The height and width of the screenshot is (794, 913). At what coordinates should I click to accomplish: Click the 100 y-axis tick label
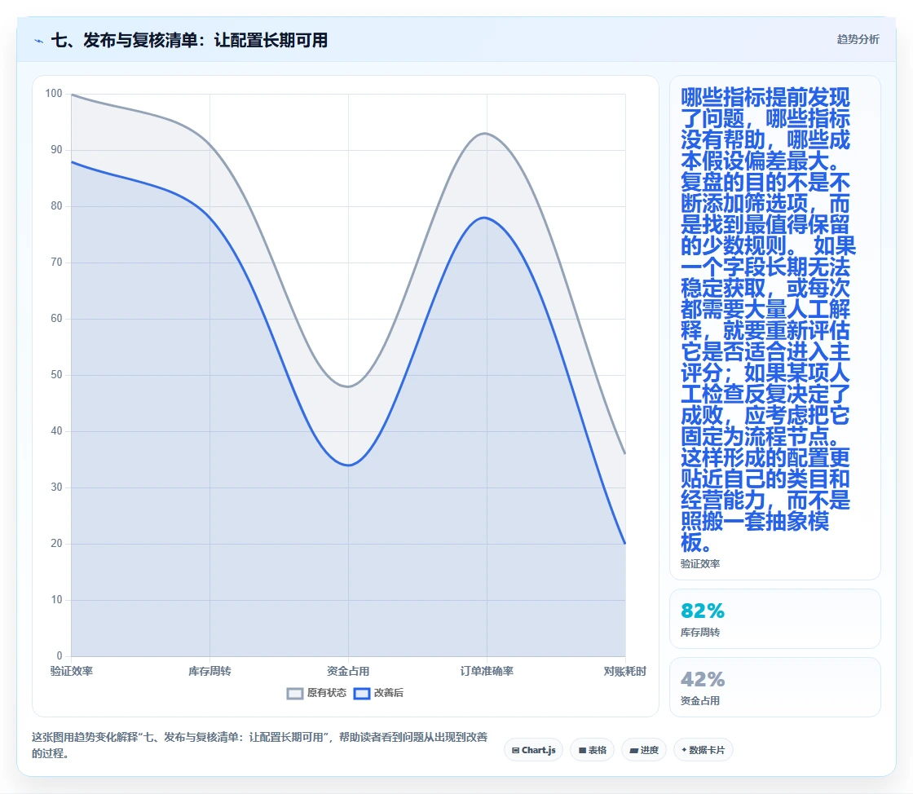54,93
